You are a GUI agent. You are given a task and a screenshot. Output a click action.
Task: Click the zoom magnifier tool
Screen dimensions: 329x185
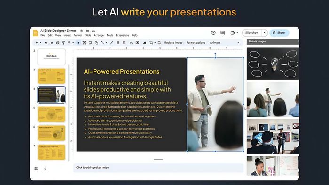pos(69,43)
